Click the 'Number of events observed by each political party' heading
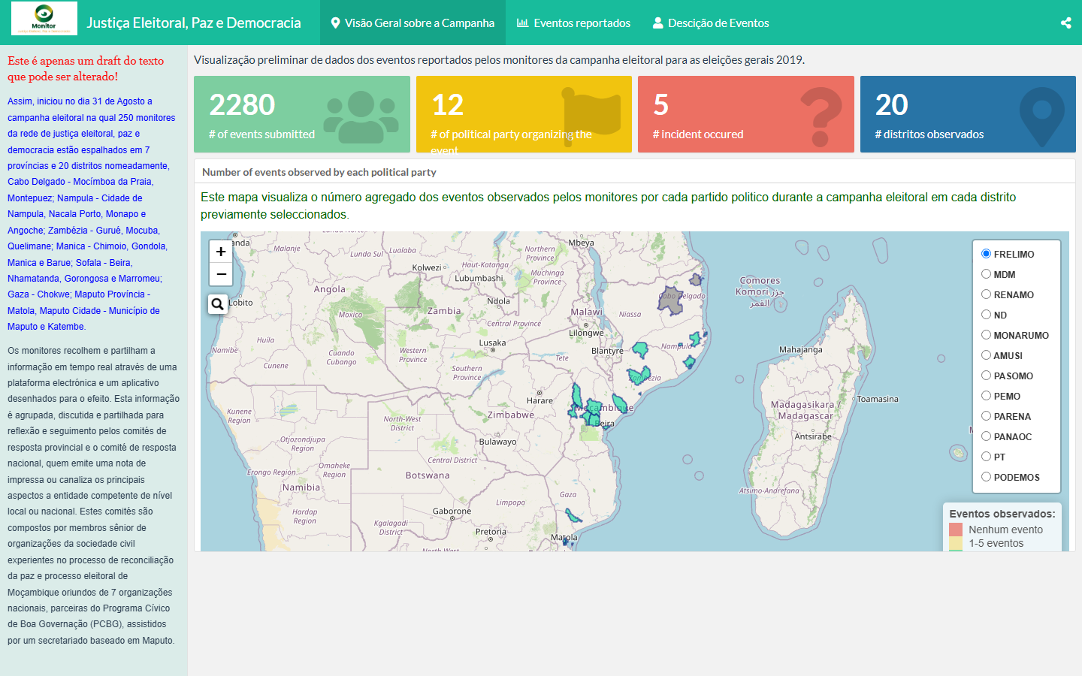This screenshot has width=1082, height=676. [x=319, y=172]
